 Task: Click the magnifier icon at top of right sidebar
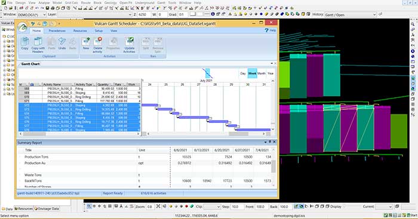(x=413, y=24)
